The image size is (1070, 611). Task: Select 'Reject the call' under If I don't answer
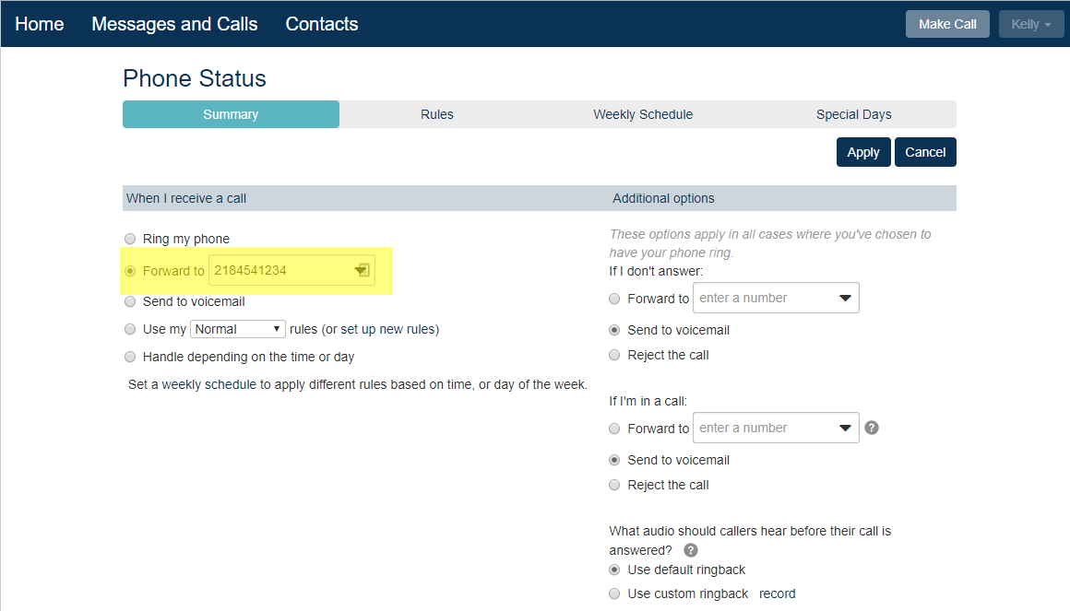615,355
